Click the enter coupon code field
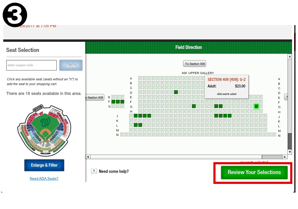This screenshot has height=209, width=298. [31, 65]
